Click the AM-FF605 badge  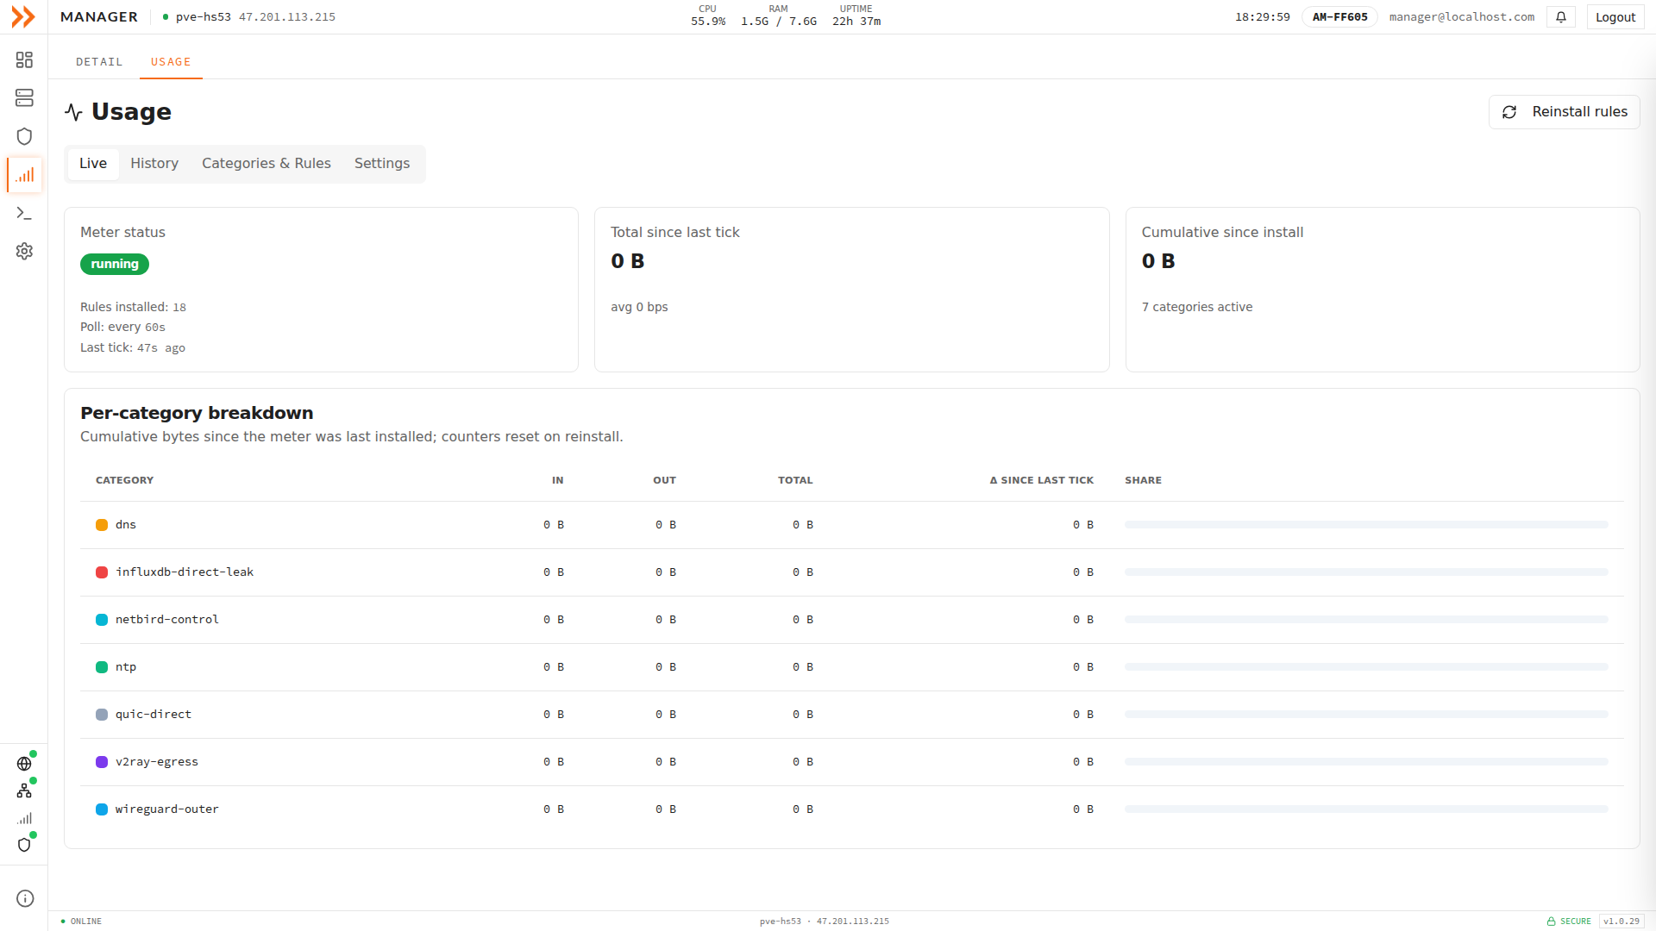[1339, 17]
